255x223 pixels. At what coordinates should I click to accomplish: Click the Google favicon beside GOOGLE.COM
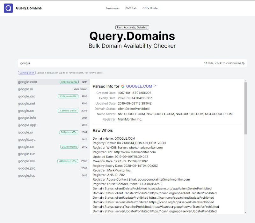(x=123, y=86)
